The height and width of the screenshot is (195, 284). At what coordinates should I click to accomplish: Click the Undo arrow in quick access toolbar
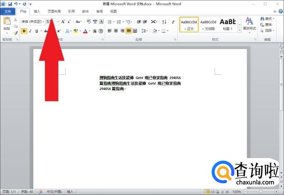coord(16,4)
